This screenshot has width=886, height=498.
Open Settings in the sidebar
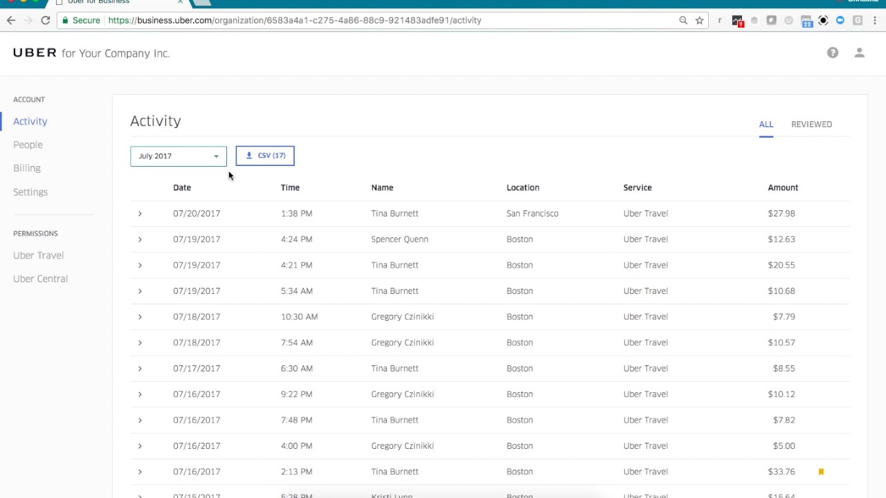30,192
